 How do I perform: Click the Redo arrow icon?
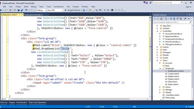click(x=32, y=10)
